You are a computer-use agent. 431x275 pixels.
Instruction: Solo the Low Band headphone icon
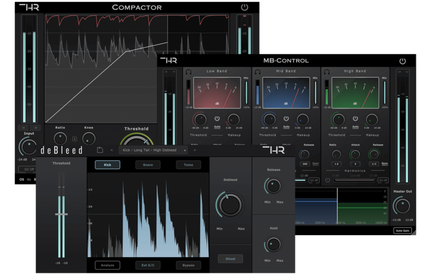coord(187,71)
